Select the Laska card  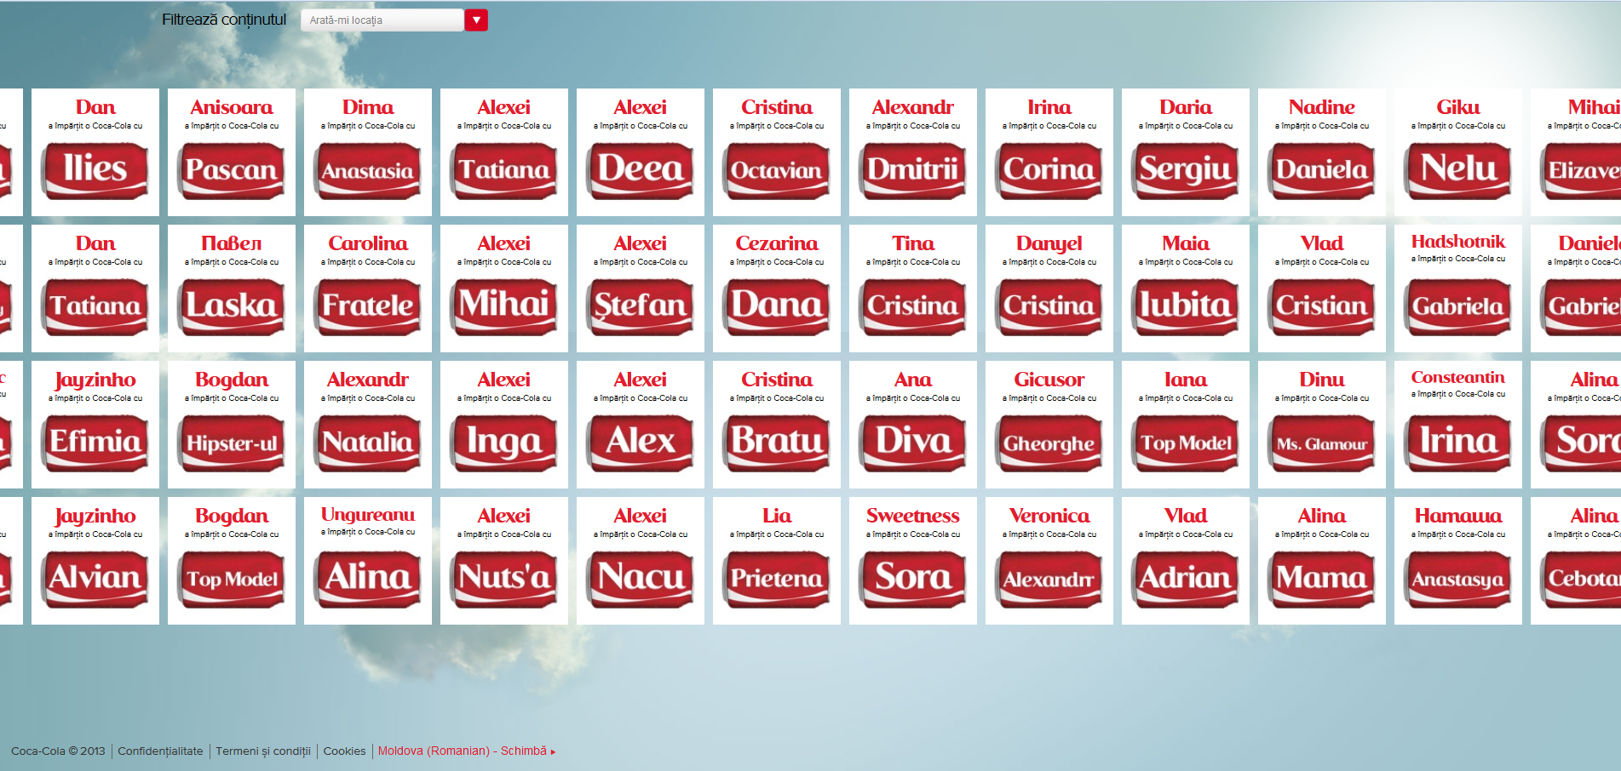click(232, 288)
